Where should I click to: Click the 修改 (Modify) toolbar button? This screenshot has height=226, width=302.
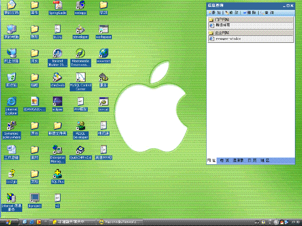(x=232, y=13)
